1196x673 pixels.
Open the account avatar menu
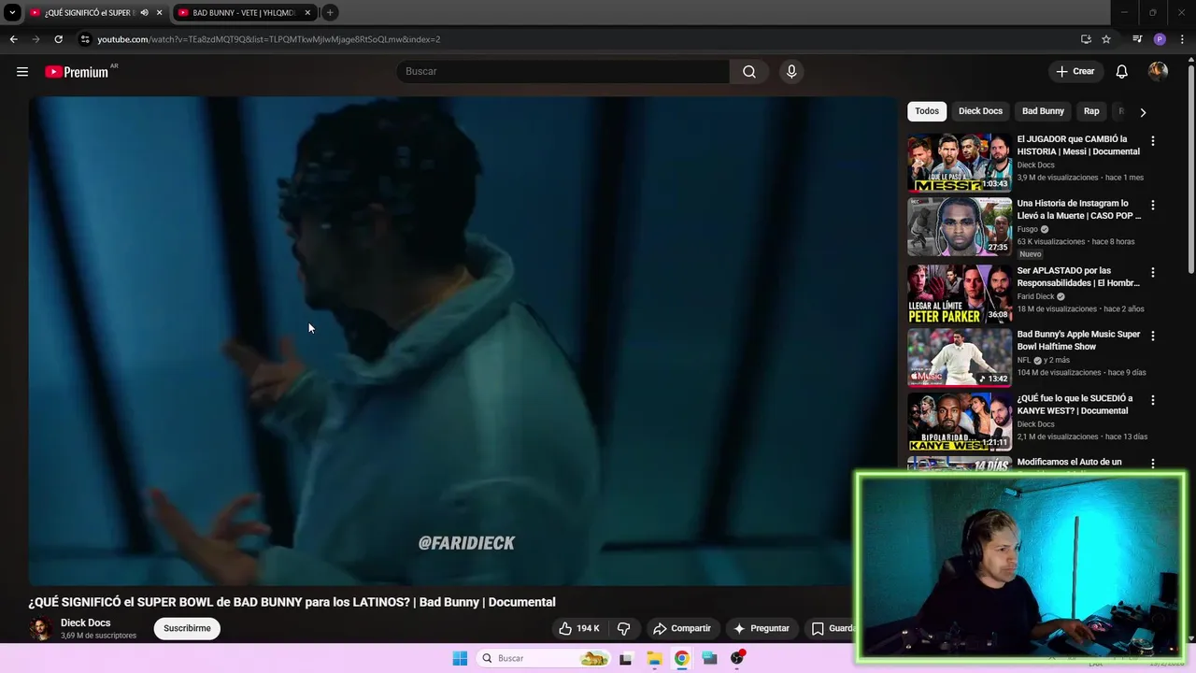pos(1158,72)
